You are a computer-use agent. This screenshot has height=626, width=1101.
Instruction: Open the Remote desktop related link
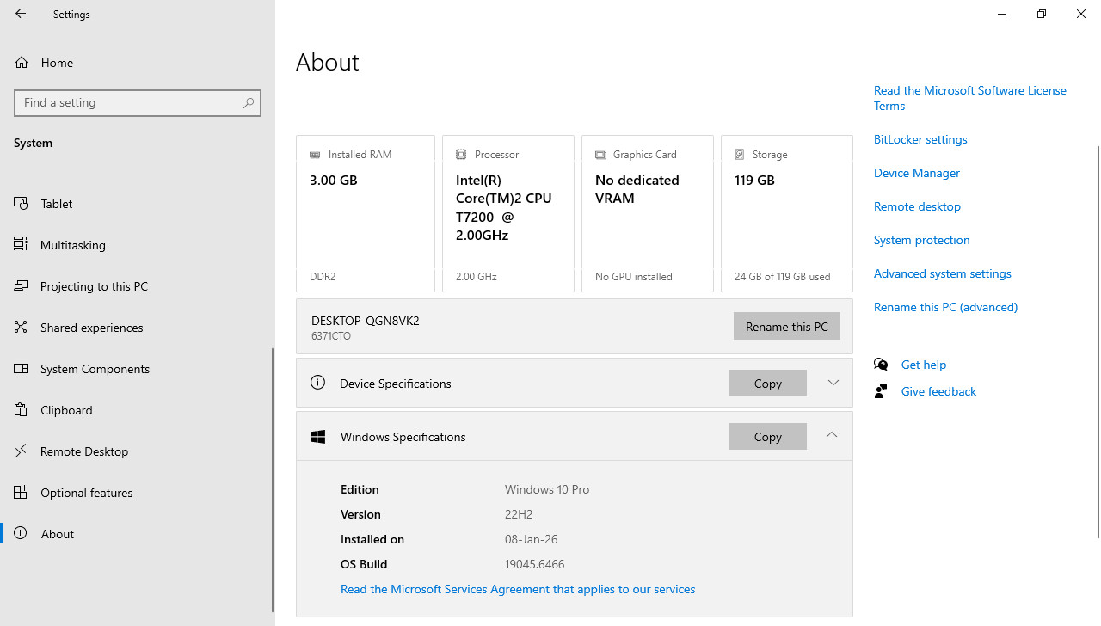pos(917,206)
